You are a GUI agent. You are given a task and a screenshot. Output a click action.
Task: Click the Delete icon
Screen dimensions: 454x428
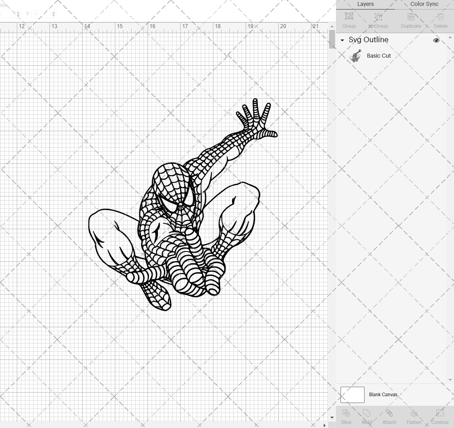pos(440,17)
